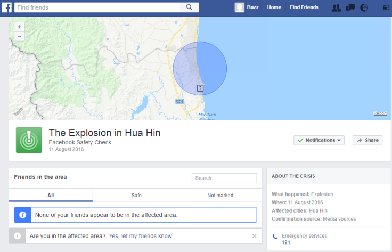Click the route 4 marker on map

(200, 88)
